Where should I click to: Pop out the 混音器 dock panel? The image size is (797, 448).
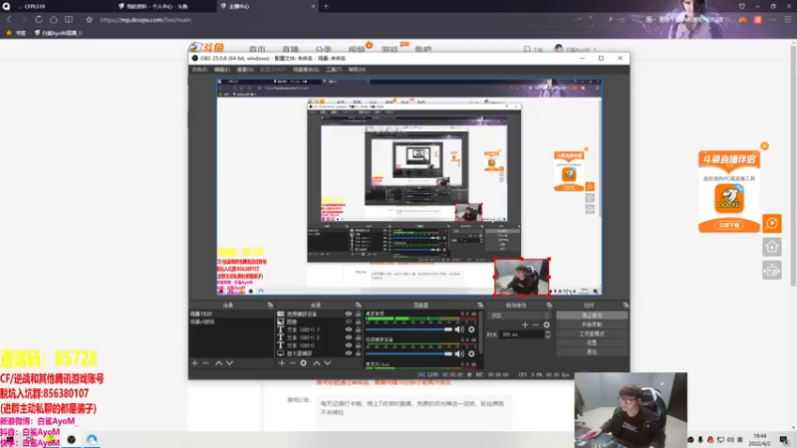pos(480,306)
